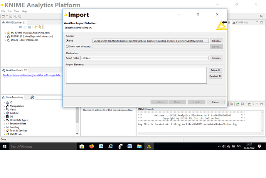Switch to the KNIME Hub tab
The width and height of the screenshot is (266, 178).
(241, 22)
